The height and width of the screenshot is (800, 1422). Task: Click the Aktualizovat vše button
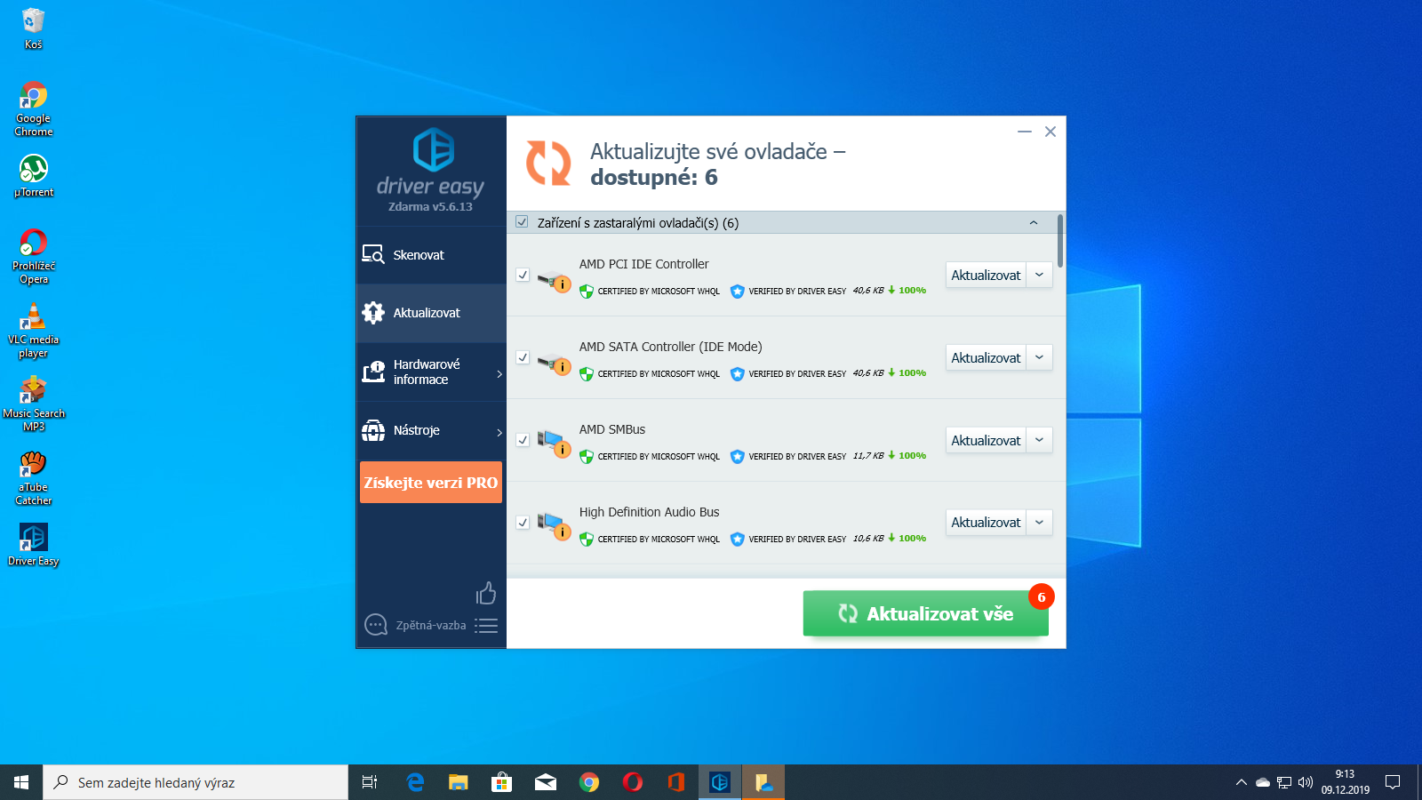[925, 613]
